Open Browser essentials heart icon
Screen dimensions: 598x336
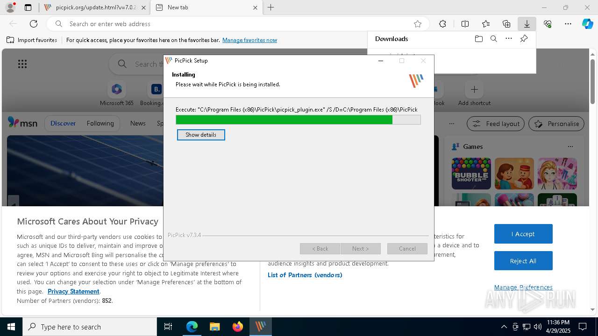(548, 24)
